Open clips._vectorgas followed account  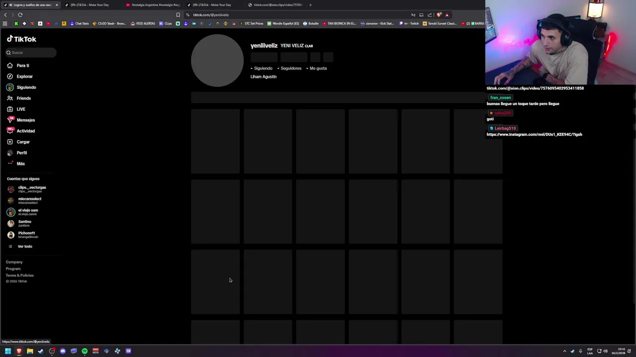click(27, 189)
